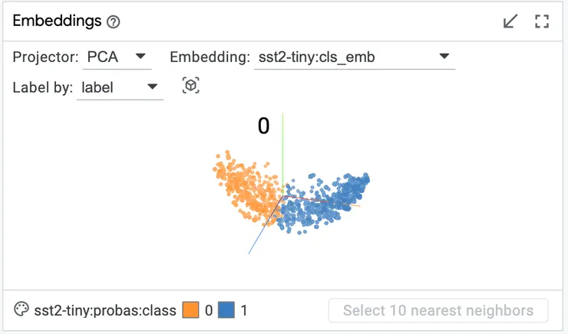Image resolution: width=568 pixels, height=334 pixels.
Task: Expand the Embeddings panel to fullscreen
Action: click(x=542, y=21)
